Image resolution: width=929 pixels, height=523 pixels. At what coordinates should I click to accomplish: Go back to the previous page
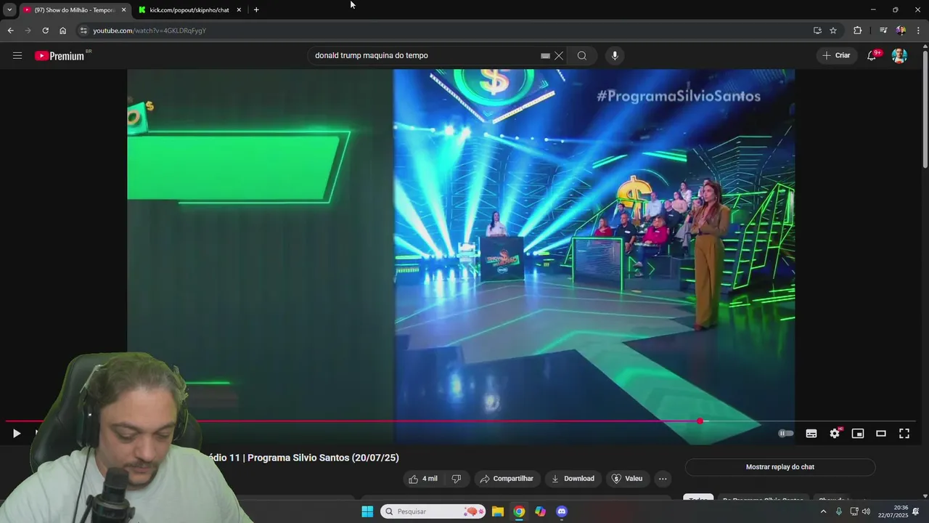point(10,31)
